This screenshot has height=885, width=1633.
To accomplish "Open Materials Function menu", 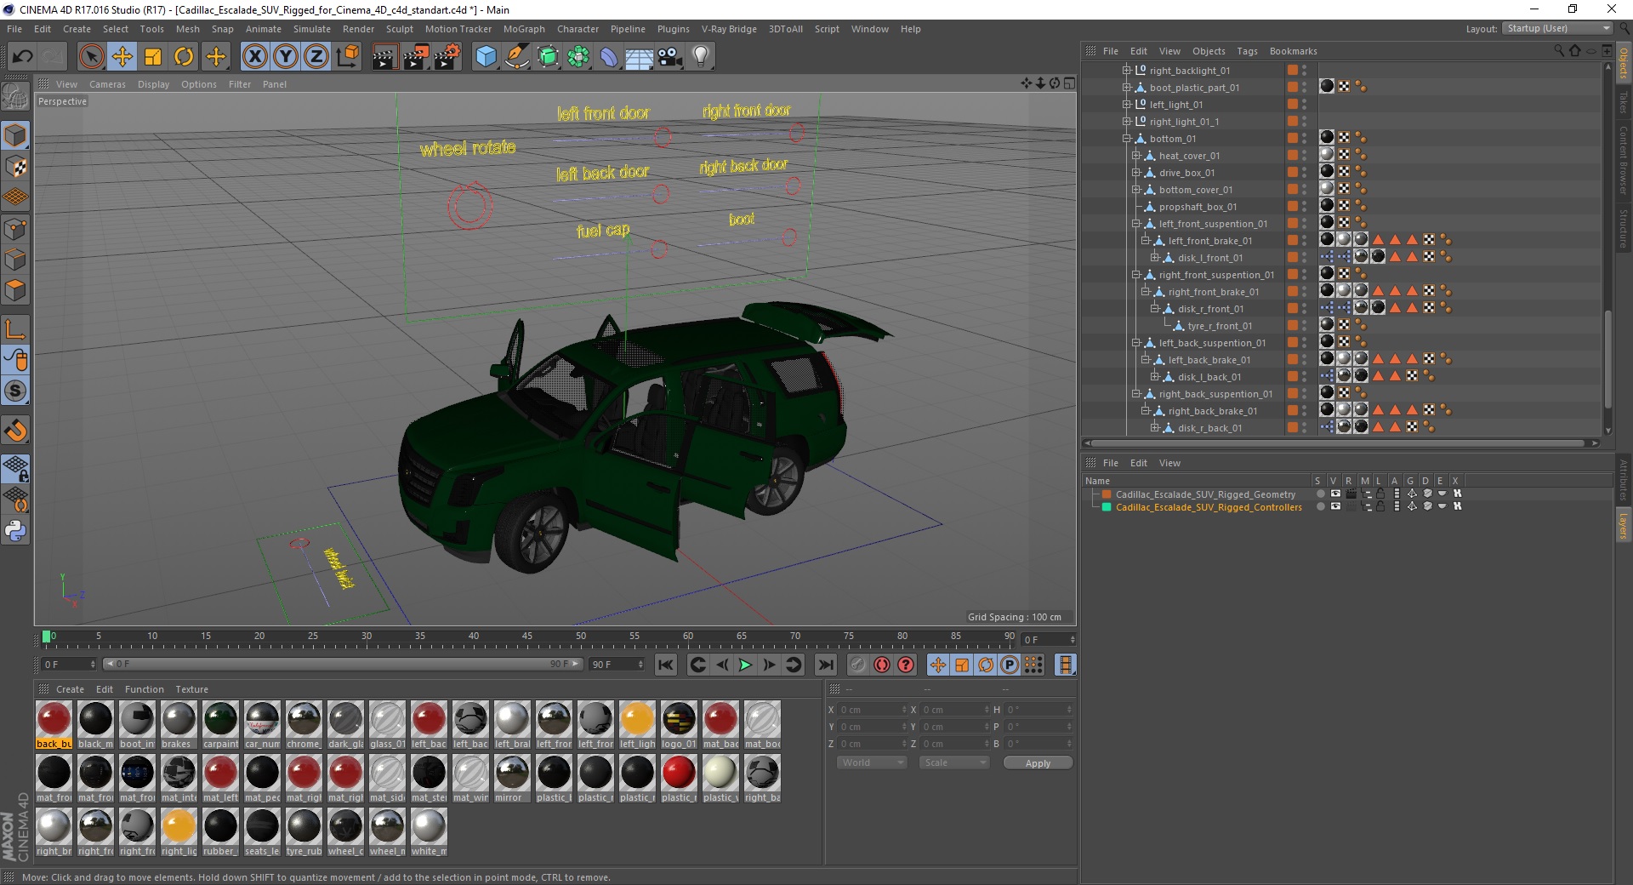I will pyautogui.click(x=144, y=689).
